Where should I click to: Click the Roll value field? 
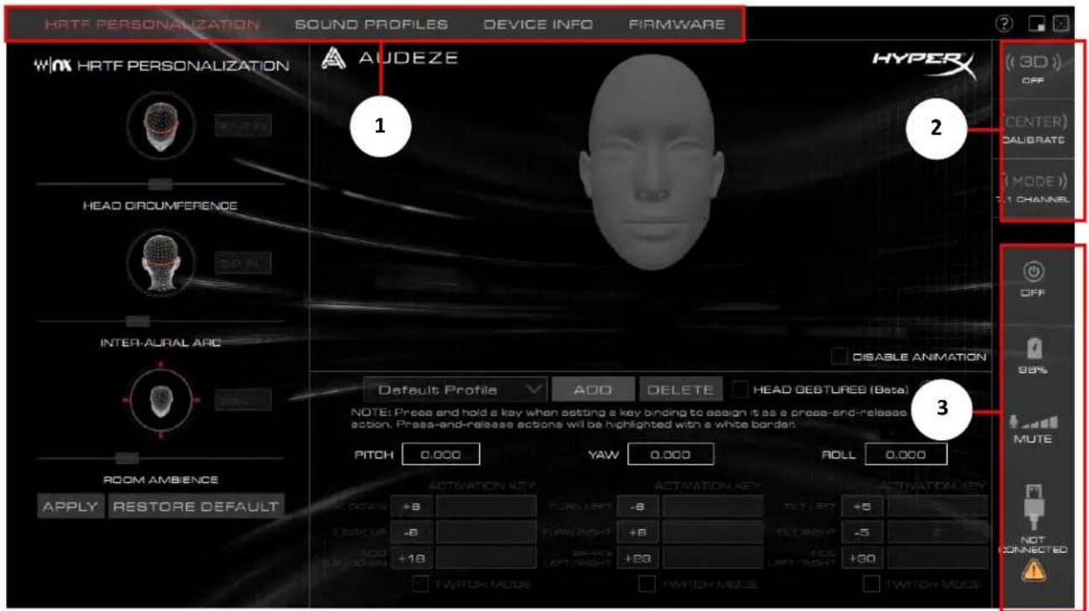(x=905, y=454)
